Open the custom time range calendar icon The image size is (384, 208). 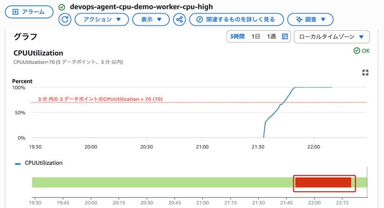285,37
